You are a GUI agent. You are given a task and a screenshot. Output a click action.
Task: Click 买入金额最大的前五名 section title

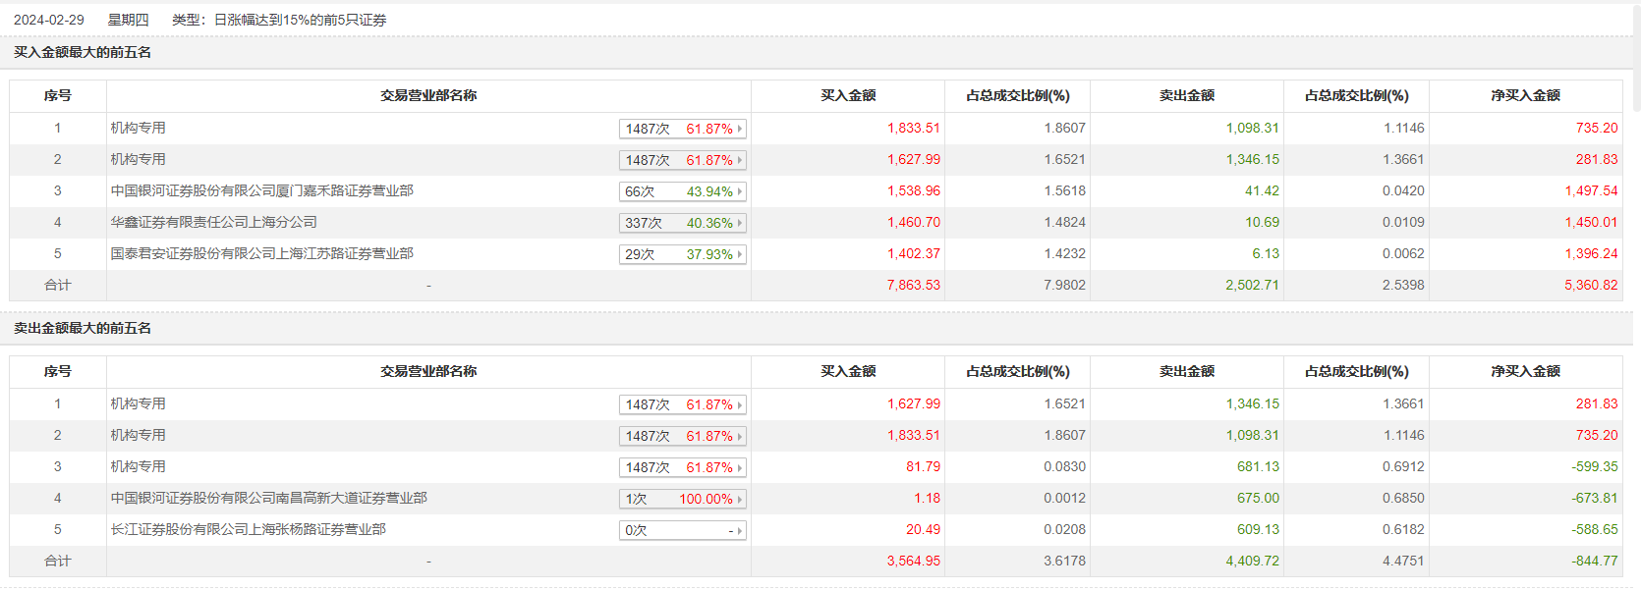[x=83, y=52]
